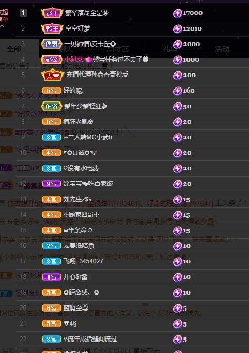The width and height of the screenshot is (249, 353).
Task: Click the 2富 badge beside 云春纸陪魚
Action: click(52, 246)
